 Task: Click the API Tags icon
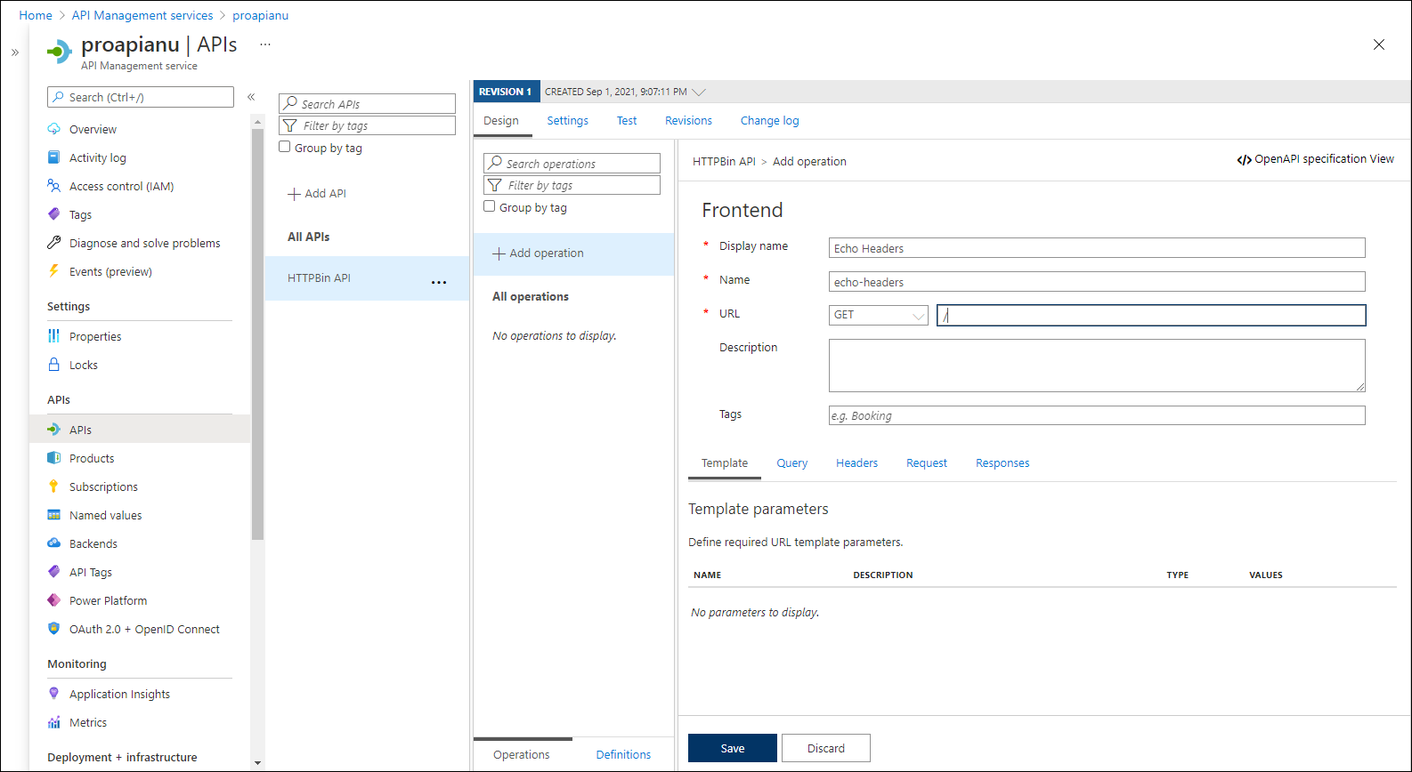coord(53,572)
